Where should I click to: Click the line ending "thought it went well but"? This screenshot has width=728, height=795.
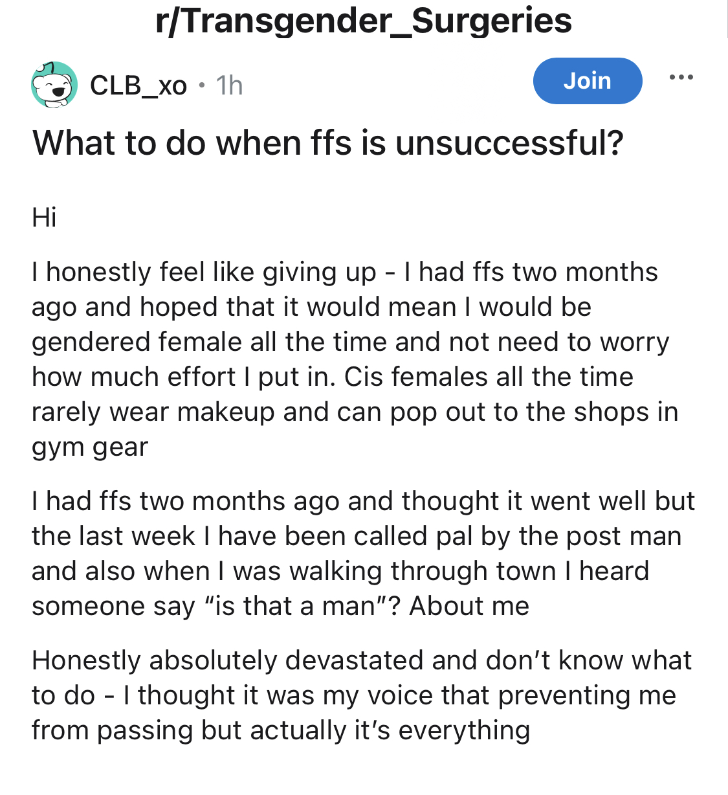coord(363,501)
